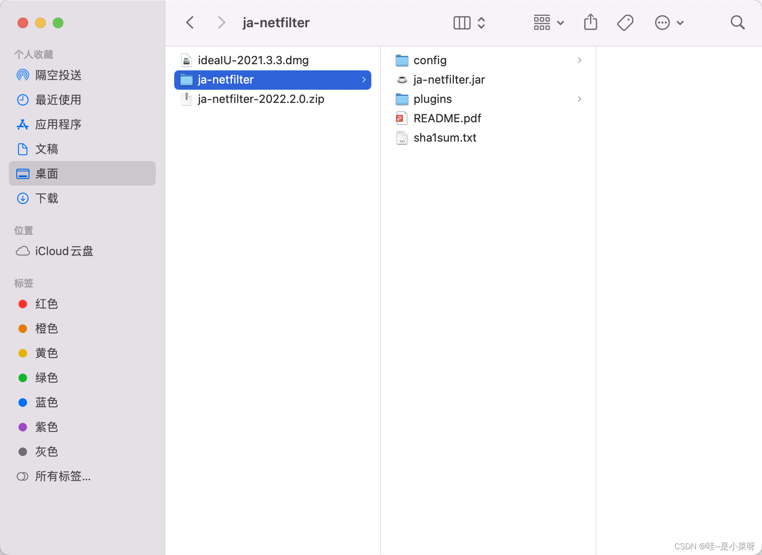Viewport: 762px width, 555px height.
Task: Close the Finder window with red button
Action: point(23,23)
